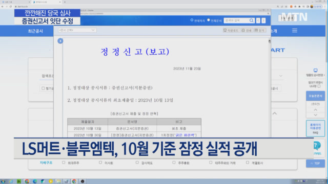Open the hamburger menu in blue navigation bar
328x184 pixels.
[x=295, y=31]
